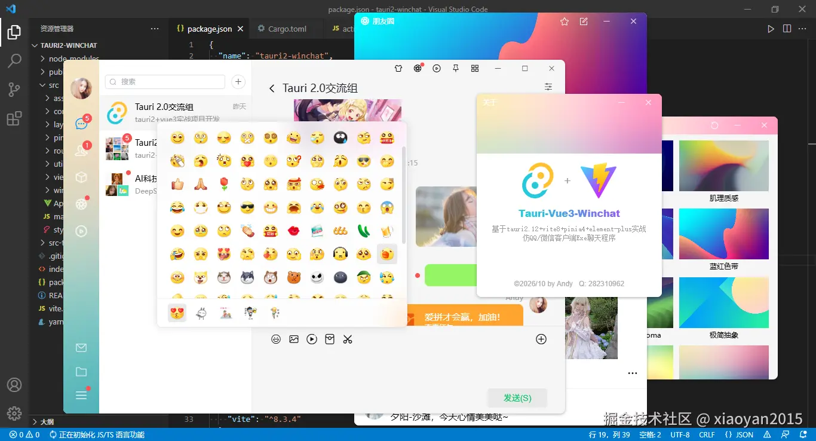Click the scissors screenshot icon in chat toolbar

point(348,339)
